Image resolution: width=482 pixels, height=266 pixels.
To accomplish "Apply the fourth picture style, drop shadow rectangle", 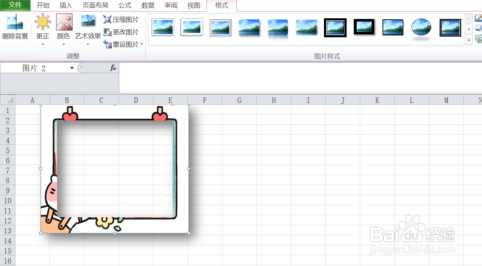I will coord(249,28).
